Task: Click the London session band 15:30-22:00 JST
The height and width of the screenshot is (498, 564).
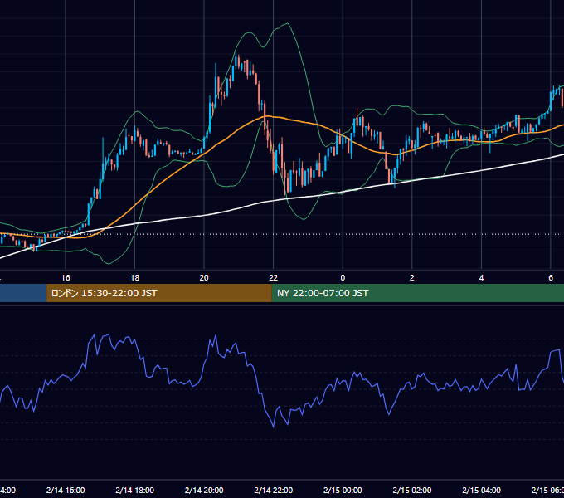Action: click(159, 293)
